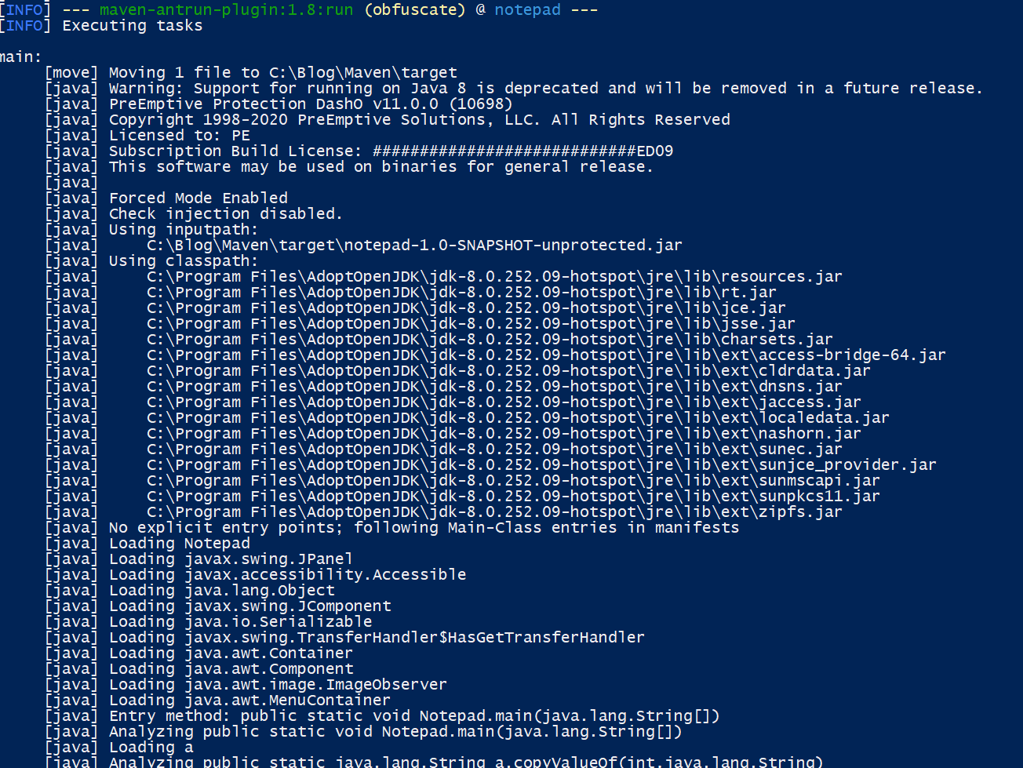1023x768 pixels.
Task: Click the notepad-1.0-SNAPSHOT-unprotected.jar path
Action: pos(414,246)
